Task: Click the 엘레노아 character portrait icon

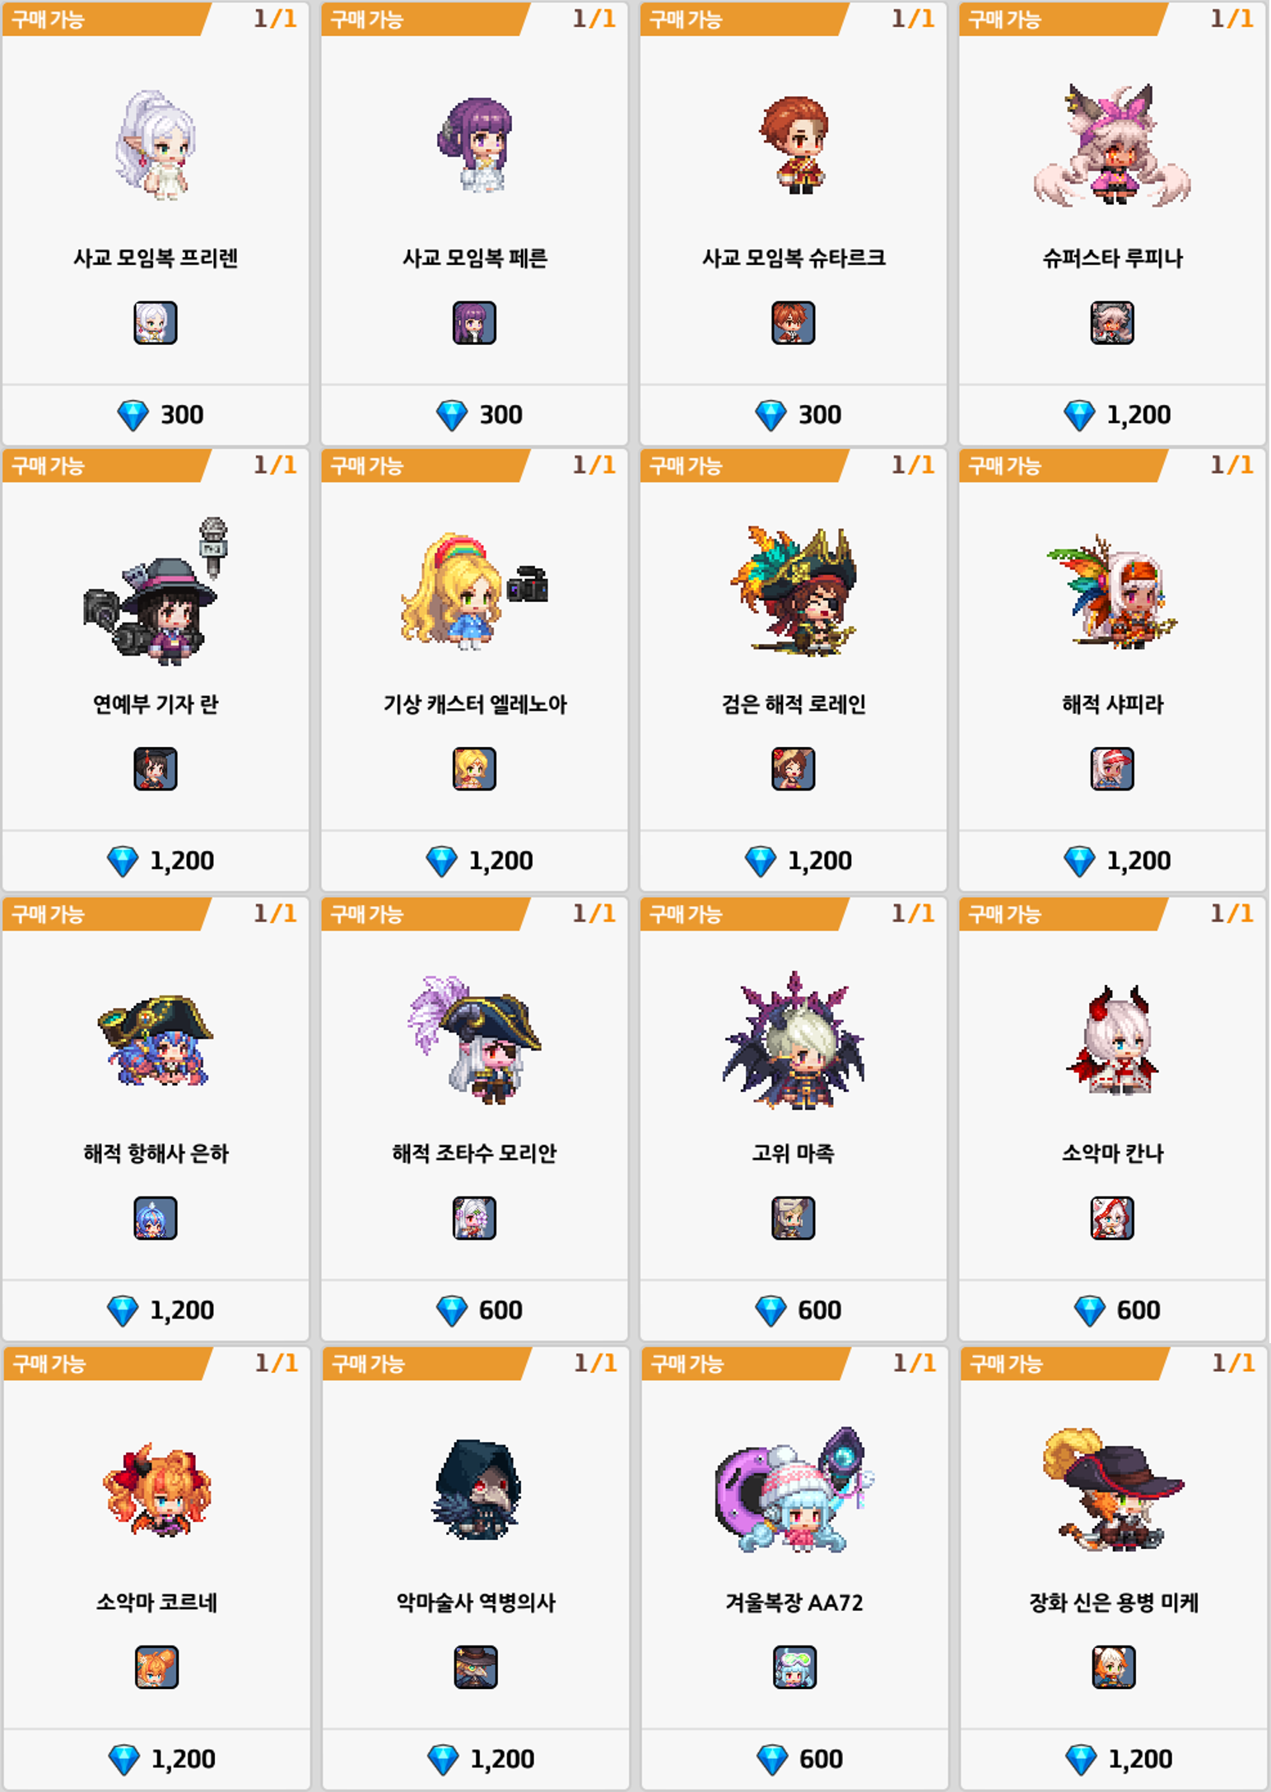Action: coord(474,769)
